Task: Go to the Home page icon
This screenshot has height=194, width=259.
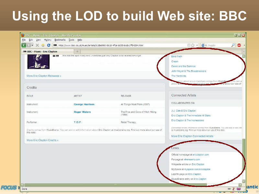Action: point(43,45)
